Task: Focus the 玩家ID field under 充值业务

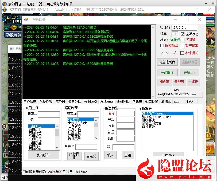Action: (49, 114)
